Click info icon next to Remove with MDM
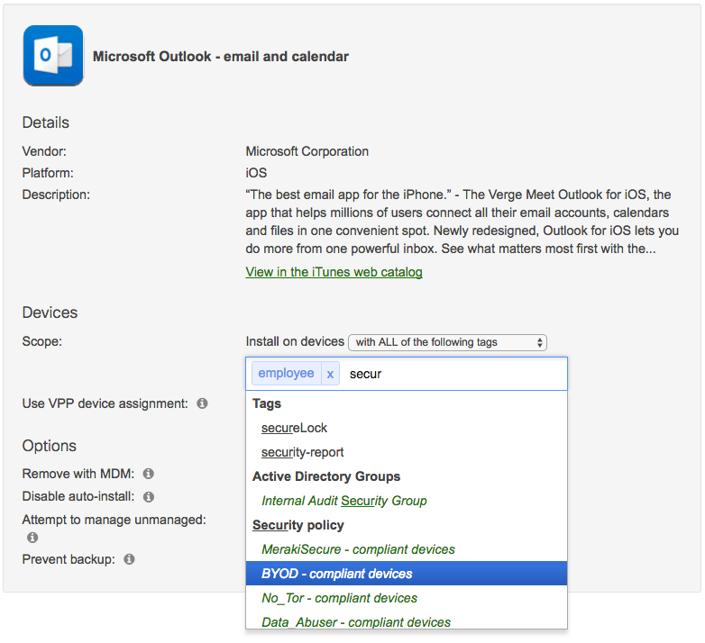The height and width of the screenshot is (643, 705). (x=148, y=473)
